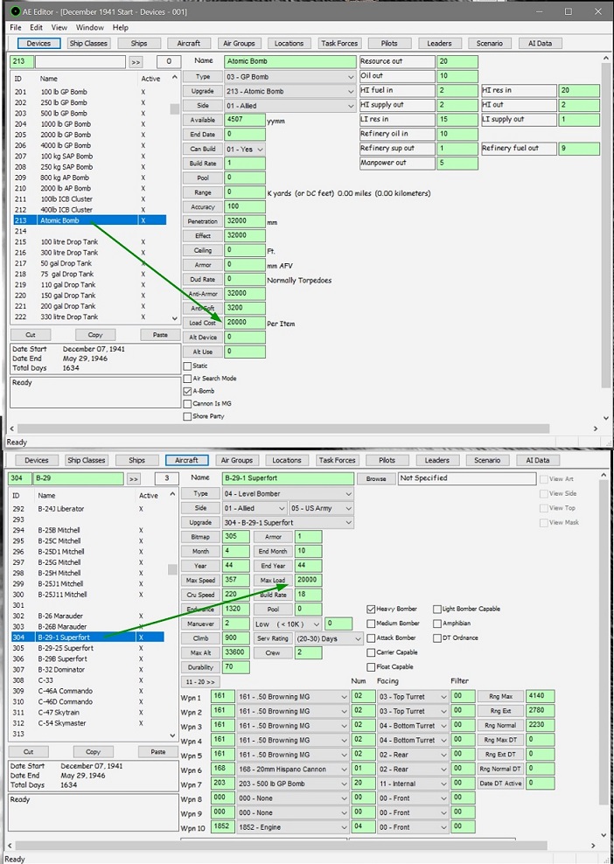Enable the Amphibian checkbox
The width and height of the screenshot is (614, 864).
coord(437,624)
